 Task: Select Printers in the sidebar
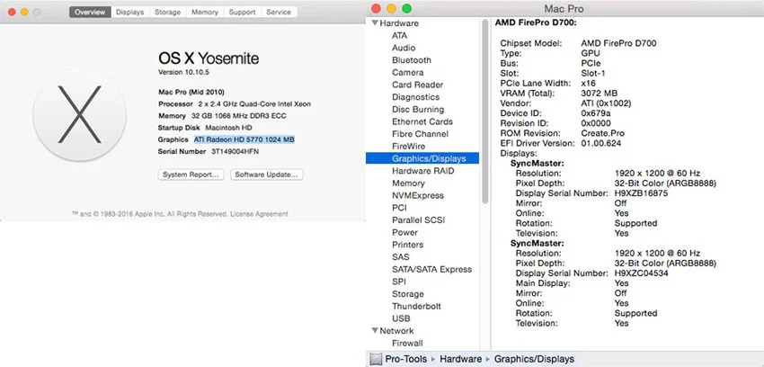click(x=408, y=245)
